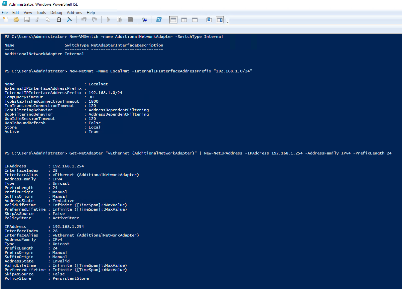Cut selected text using the toolbar

tap(37, 20)
